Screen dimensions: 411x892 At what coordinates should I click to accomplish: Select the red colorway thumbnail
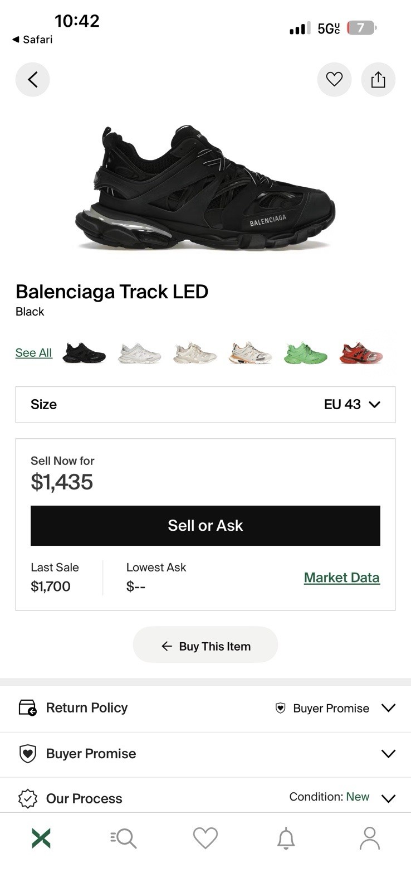click(361, 353)
